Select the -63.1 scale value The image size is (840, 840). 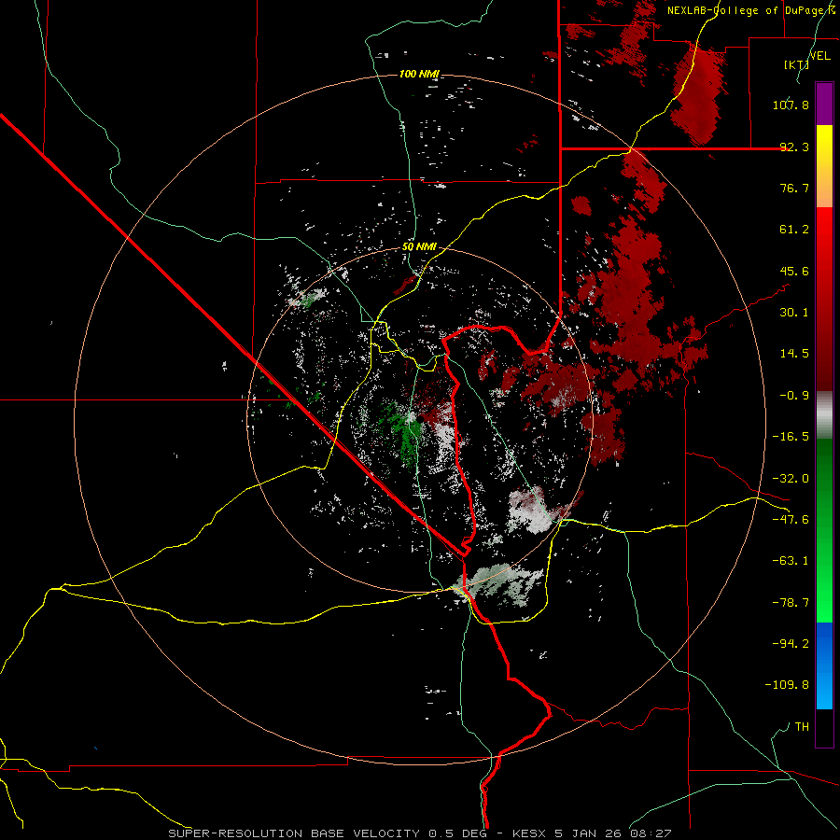(x=791, y=561)
